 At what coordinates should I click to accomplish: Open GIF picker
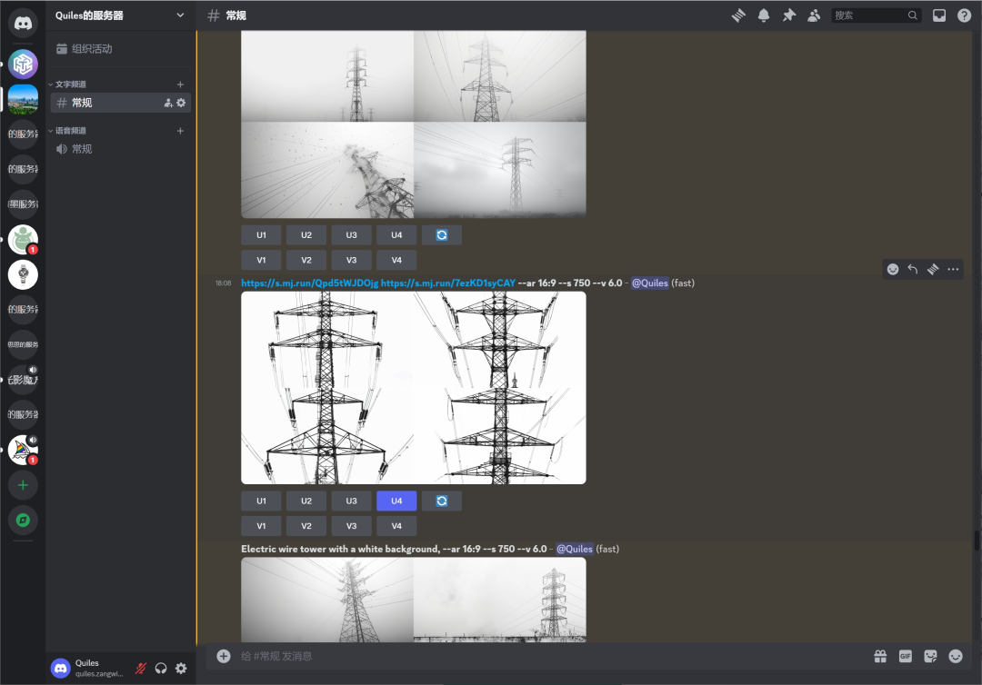pos(906,656)
